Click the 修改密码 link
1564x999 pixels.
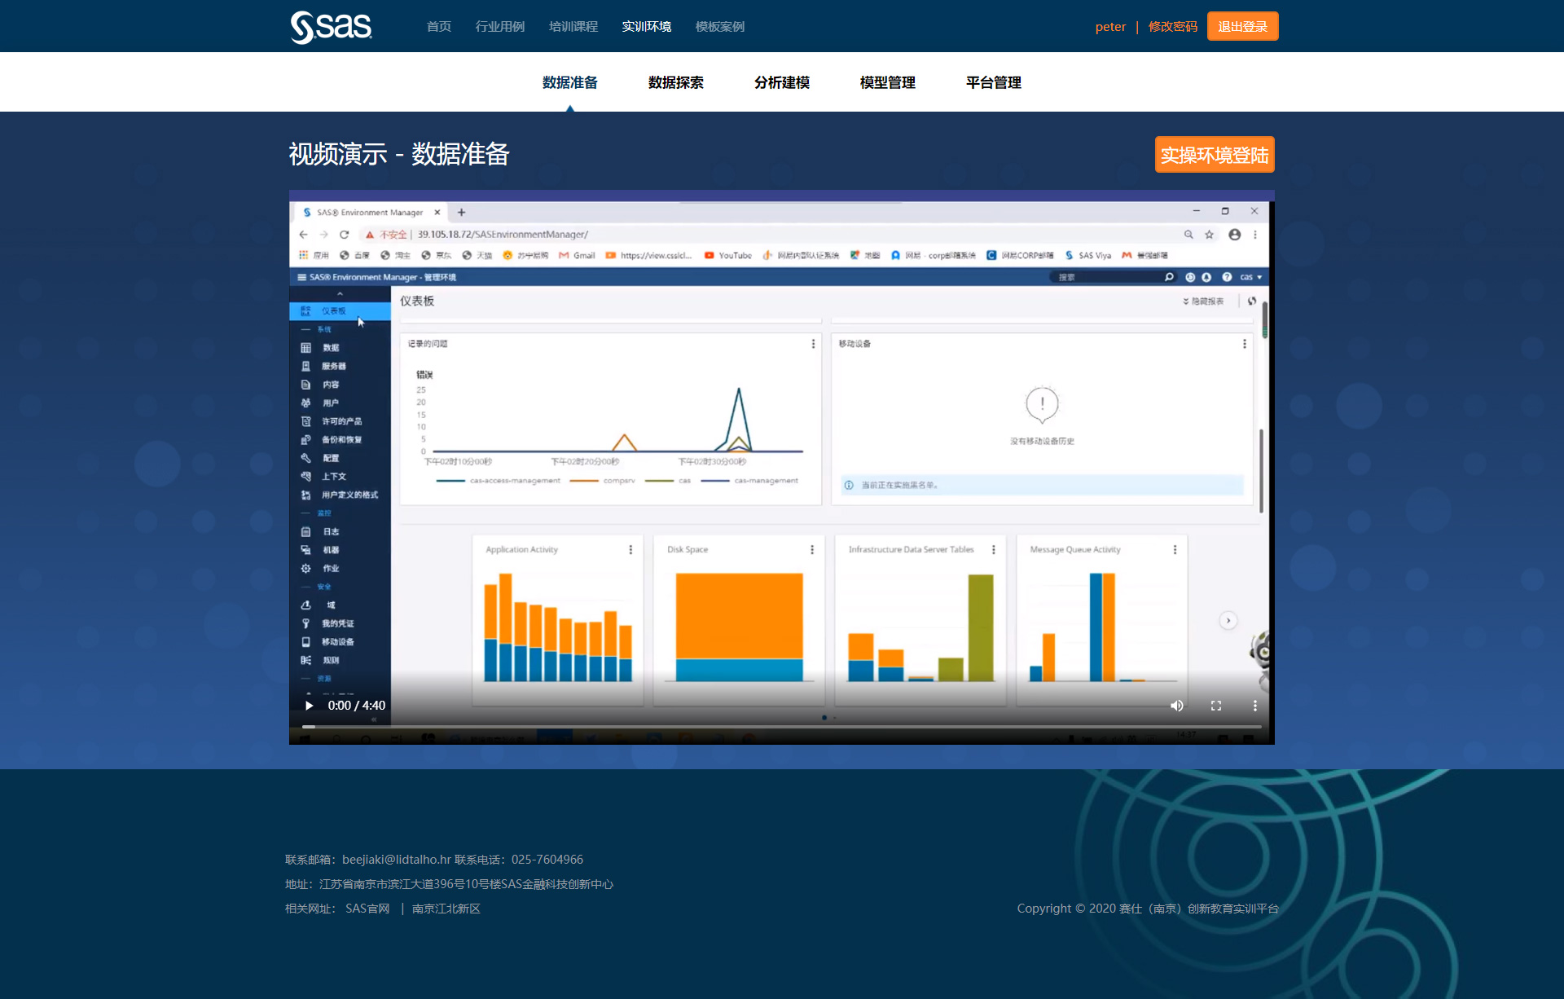click(x=1172, y=27)
